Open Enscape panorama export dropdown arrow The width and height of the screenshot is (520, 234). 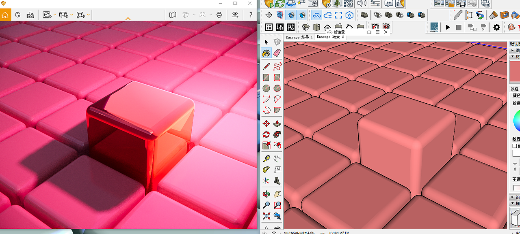point(71,15)
